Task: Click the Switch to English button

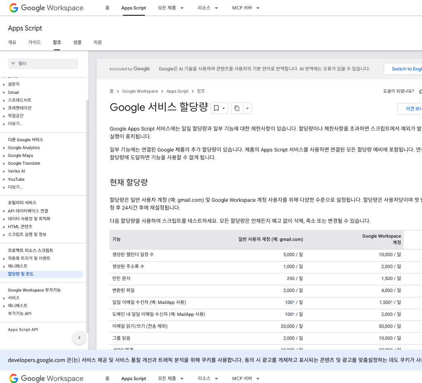Action: [x=403, y=69]
